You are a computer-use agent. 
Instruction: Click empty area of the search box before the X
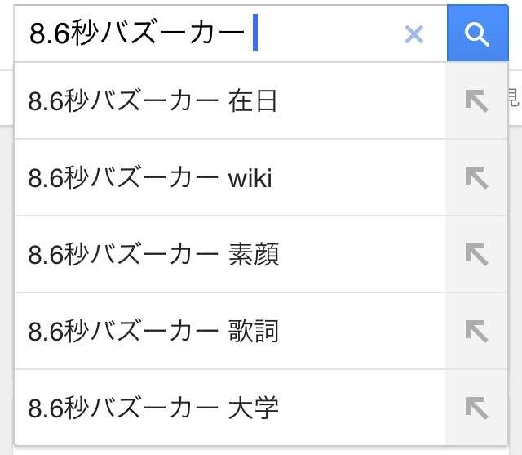coord(330,33)
